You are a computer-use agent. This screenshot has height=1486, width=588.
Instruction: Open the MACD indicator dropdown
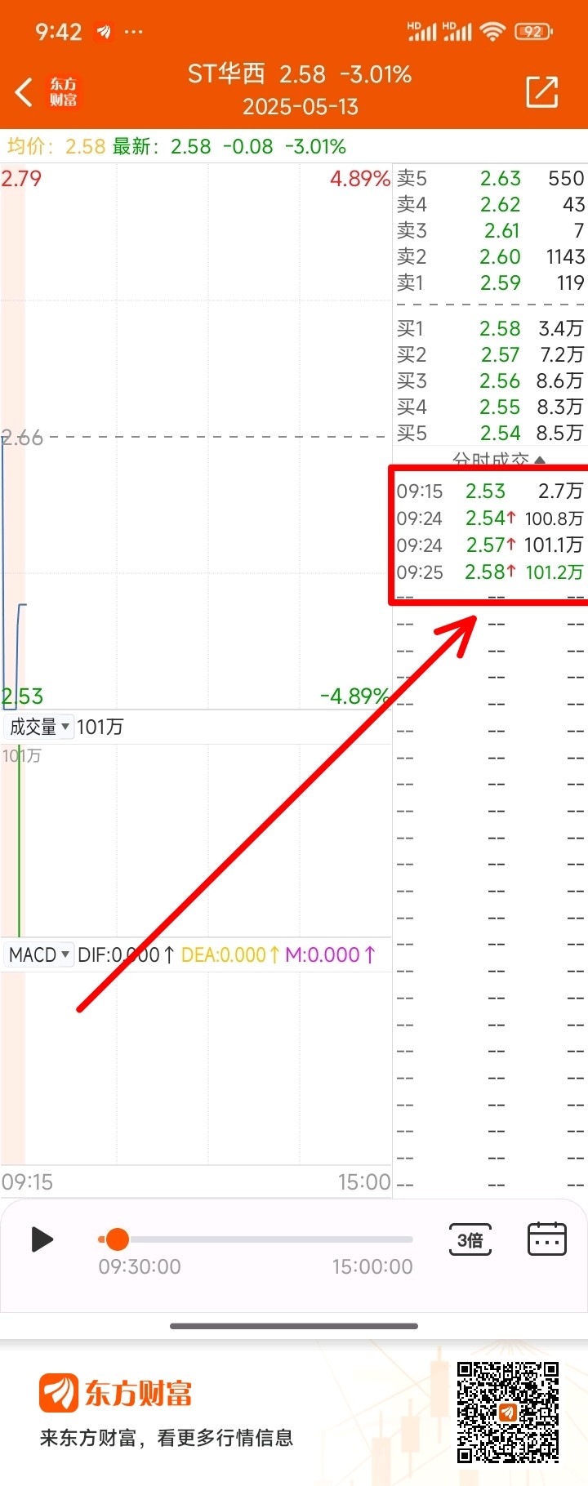pos(38,954)
